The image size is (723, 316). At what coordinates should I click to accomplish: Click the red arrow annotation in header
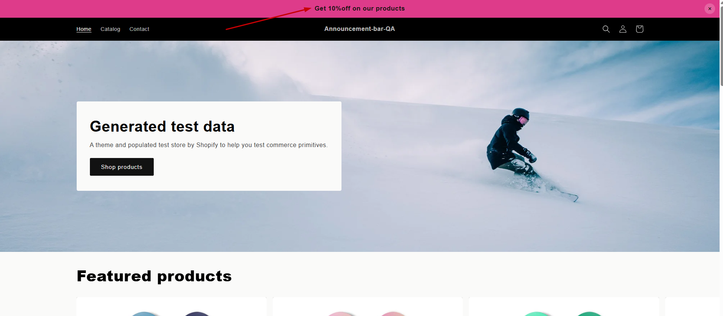tap(269, 18)
